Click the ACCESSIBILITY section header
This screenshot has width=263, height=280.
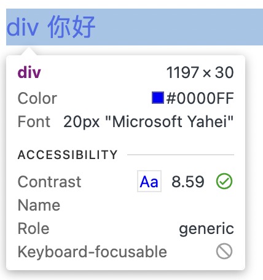tap(68, 155)
